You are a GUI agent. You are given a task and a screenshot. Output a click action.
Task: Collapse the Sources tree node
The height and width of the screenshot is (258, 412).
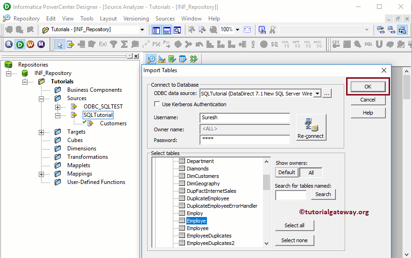41,98
